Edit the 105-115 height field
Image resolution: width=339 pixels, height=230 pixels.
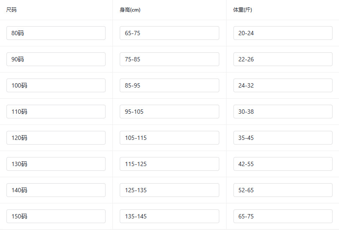pyautogui.click(x=169, y=138)
